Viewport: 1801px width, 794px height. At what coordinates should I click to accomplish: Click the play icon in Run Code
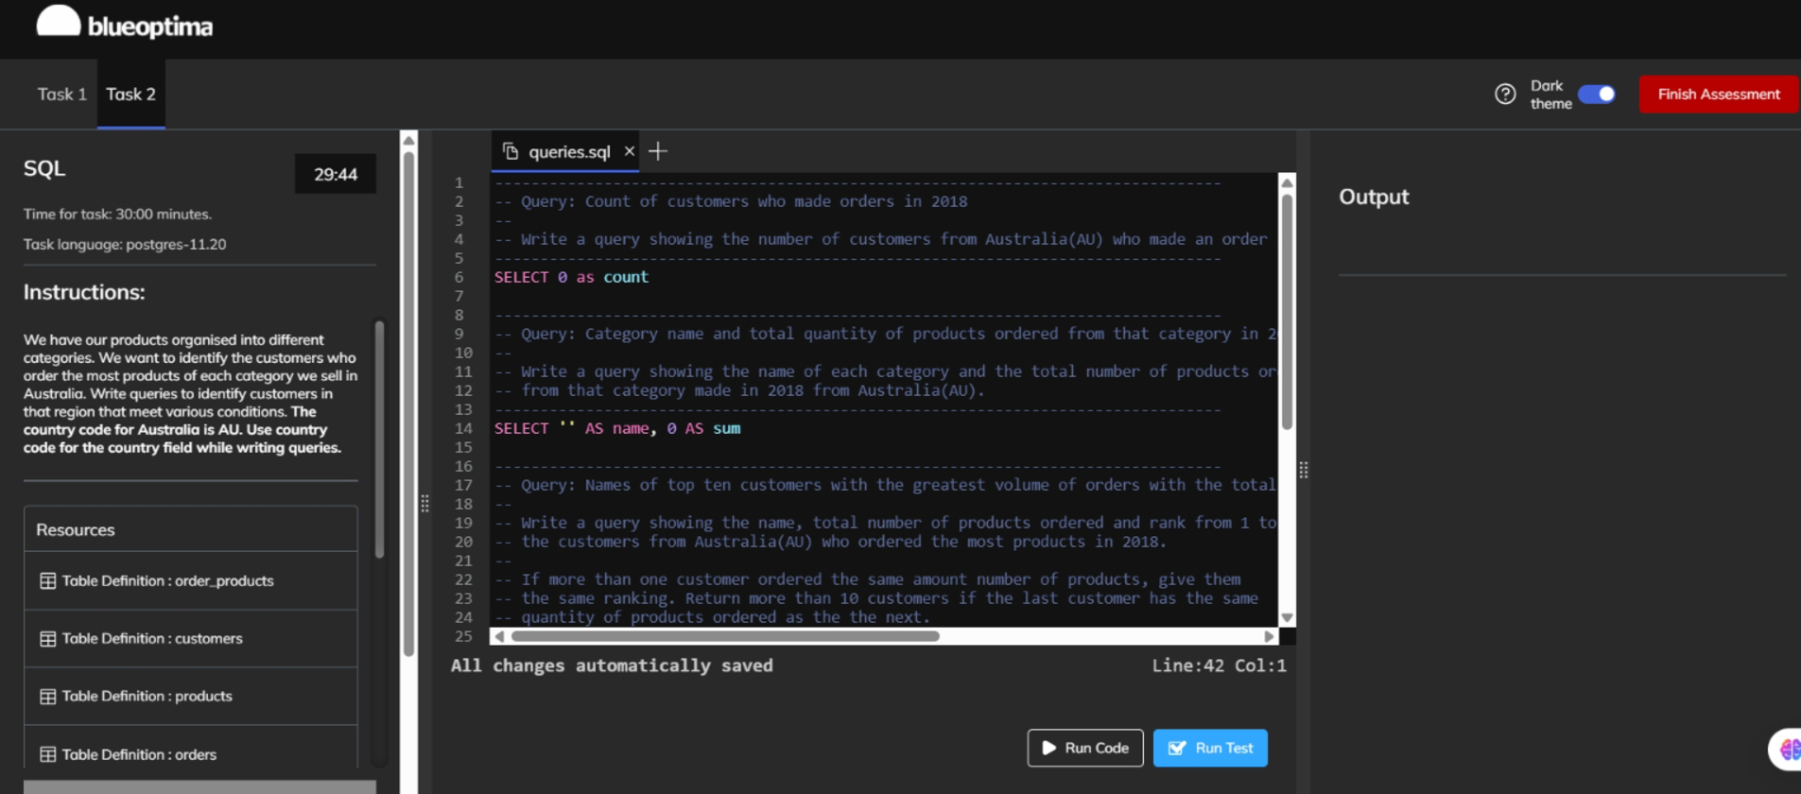(x=1048, y=748)
